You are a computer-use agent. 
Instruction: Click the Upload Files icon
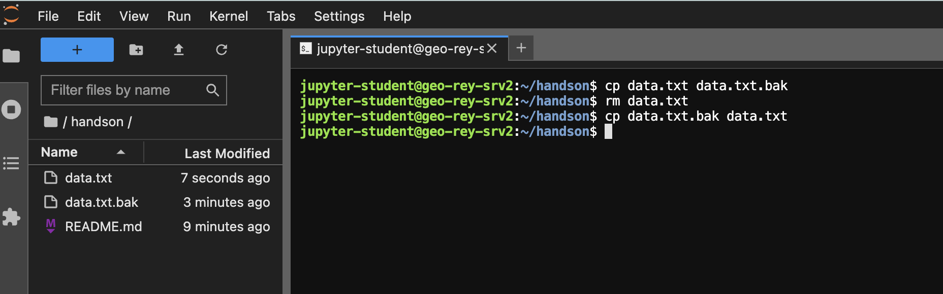coord(179,50)
